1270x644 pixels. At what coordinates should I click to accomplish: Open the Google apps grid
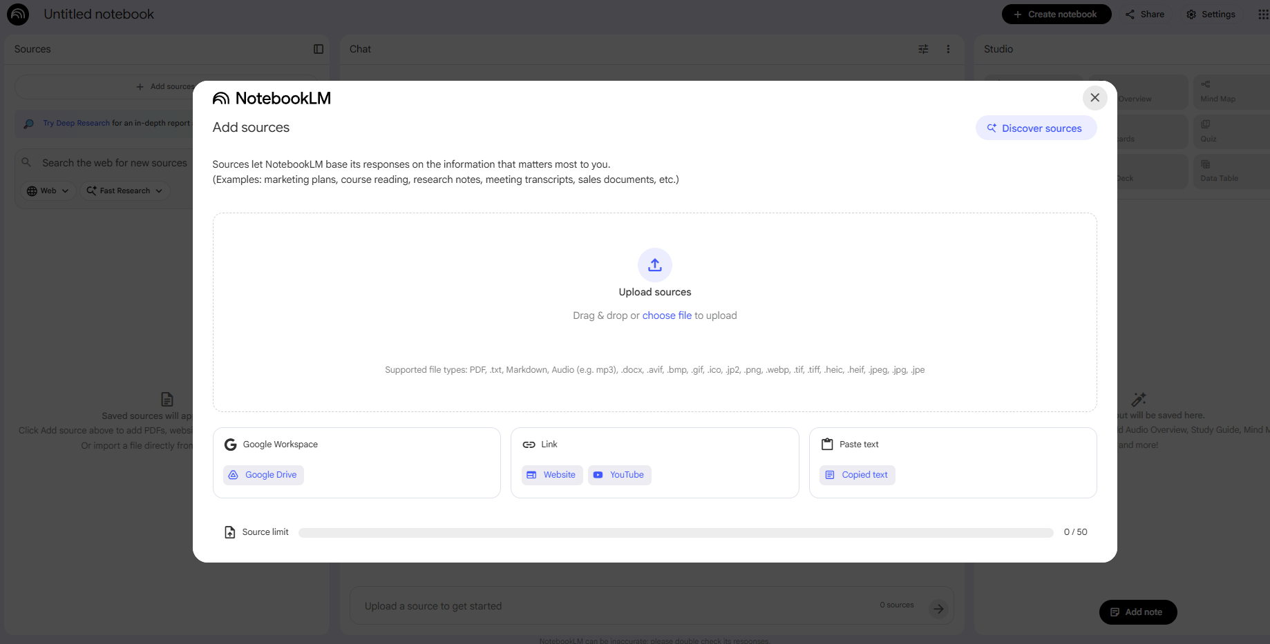[x=1263, y=14]
